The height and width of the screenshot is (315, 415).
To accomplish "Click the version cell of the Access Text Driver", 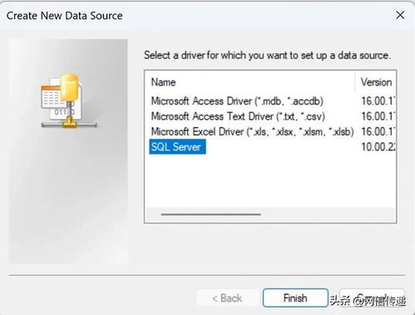I will [x=378, y=116].
